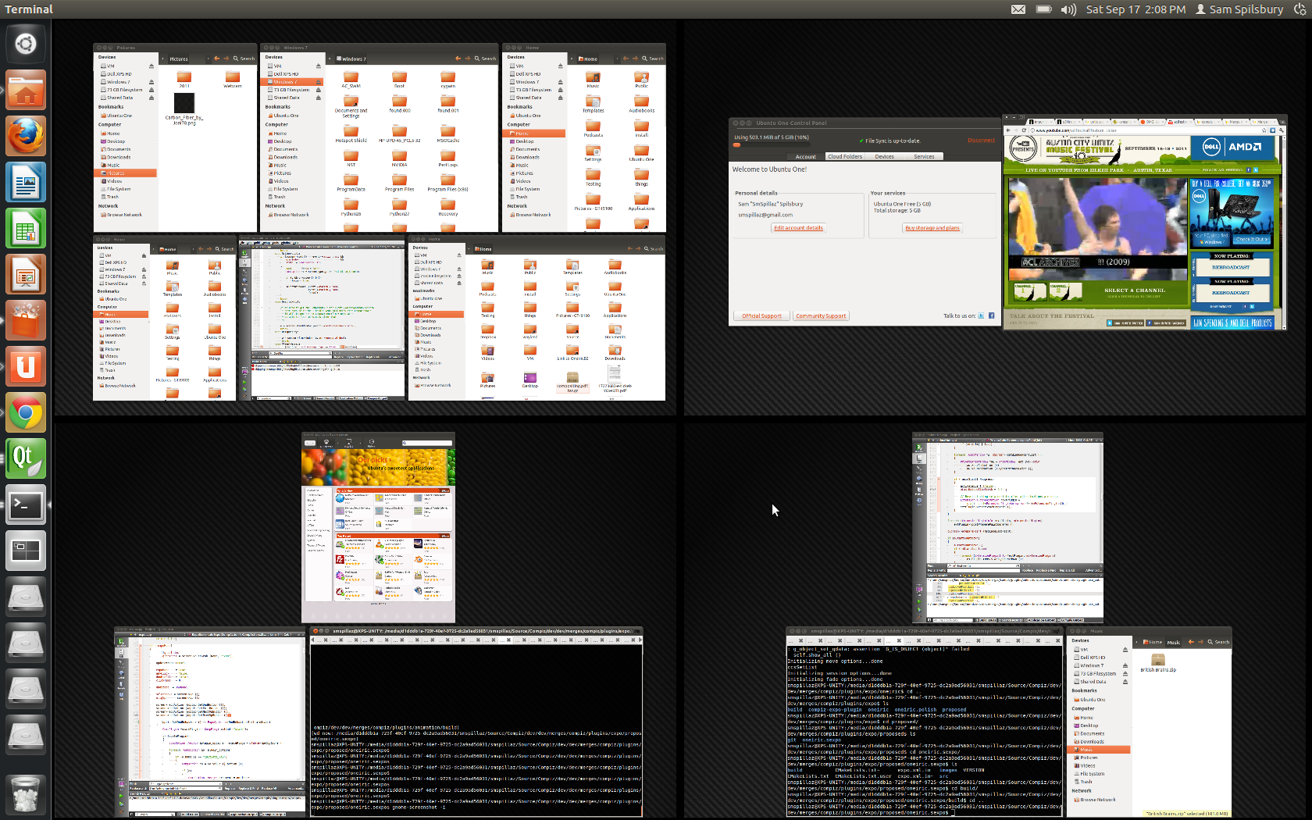Go forward in the Pictures file window
Viewport: 1312px width, 820px height.
point(226,59)
